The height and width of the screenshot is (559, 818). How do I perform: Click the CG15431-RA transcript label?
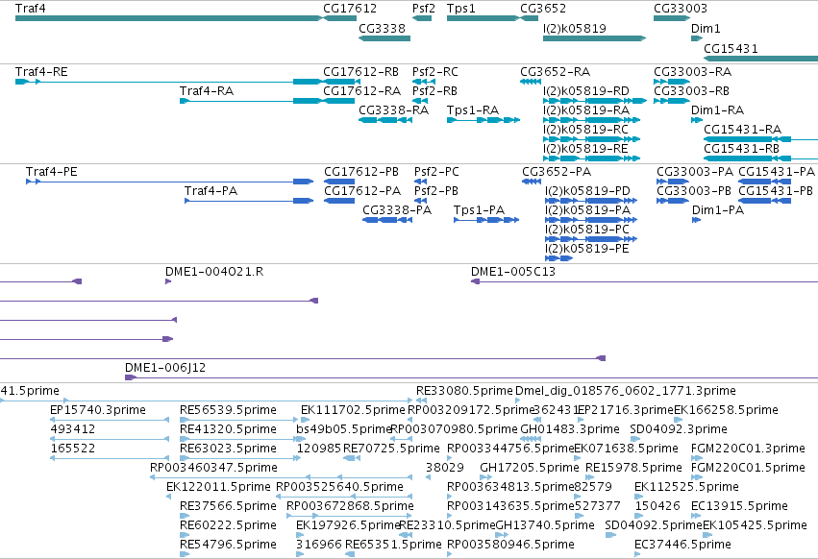point(742,130)
